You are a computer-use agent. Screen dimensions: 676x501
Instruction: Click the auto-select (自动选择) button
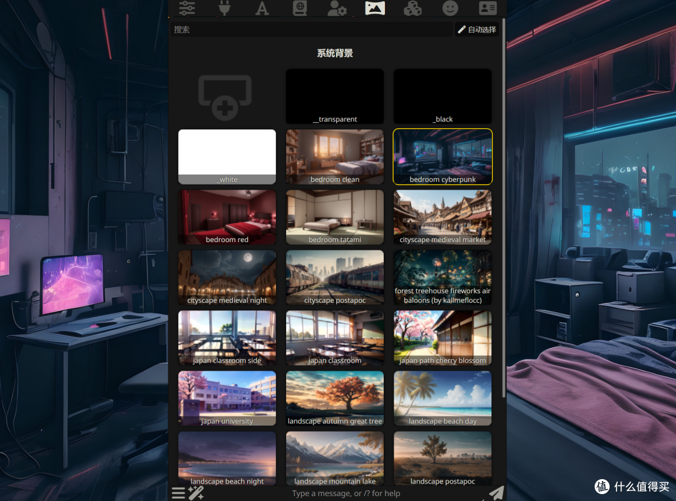click(x=476, y=29)
